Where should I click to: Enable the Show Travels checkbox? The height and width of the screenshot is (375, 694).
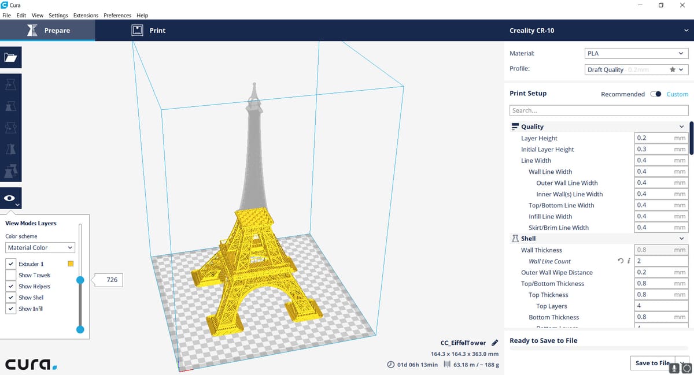(11, 275)
